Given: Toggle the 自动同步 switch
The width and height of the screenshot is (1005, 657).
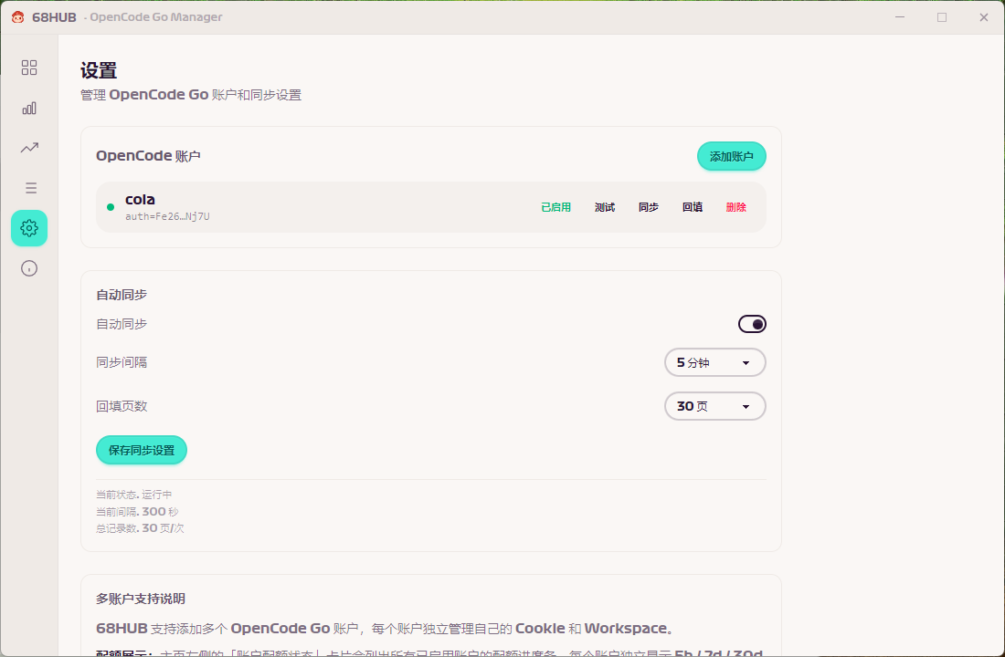Looking at the screenshot, I should pos(752,324).
